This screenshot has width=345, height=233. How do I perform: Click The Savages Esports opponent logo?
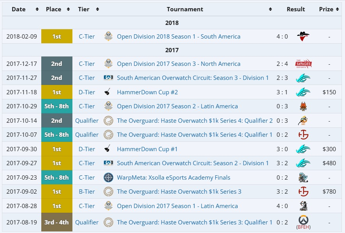pyautogui.click(x=303, y=64)
